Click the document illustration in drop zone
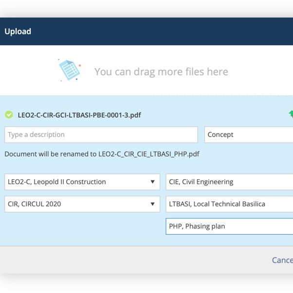The height and width of the screenshot is (293, 293). pyautogui.click(x=70, y=70)
